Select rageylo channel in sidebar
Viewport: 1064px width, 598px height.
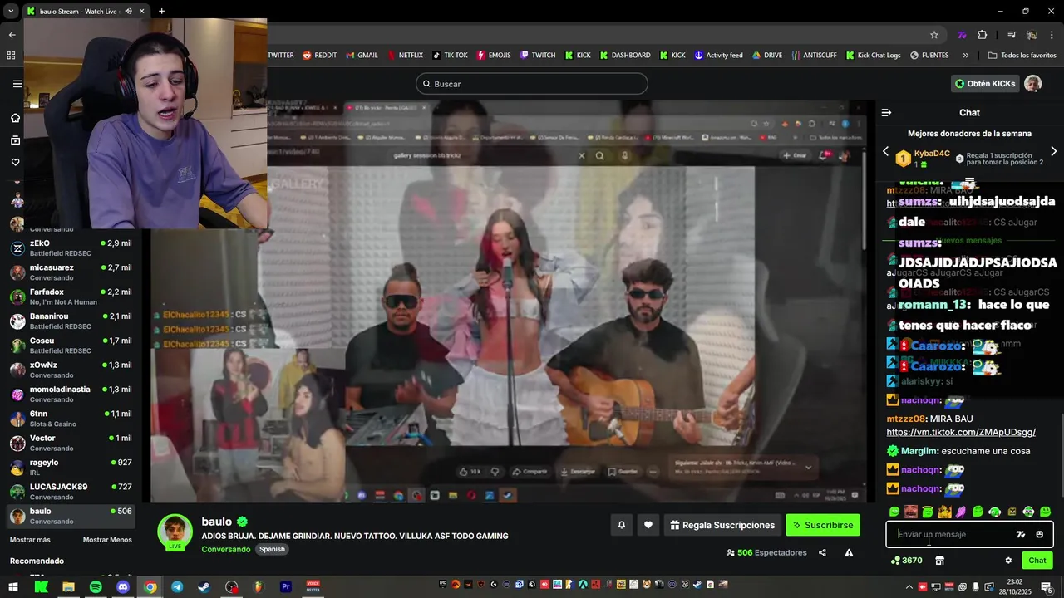[71, 468]
